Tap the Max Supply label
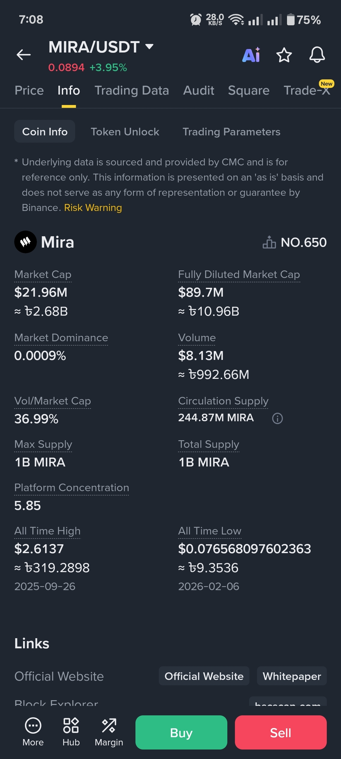 43,444
